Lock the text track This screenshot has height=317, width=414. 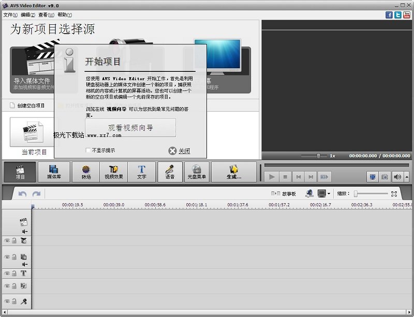tap(14, 273)
